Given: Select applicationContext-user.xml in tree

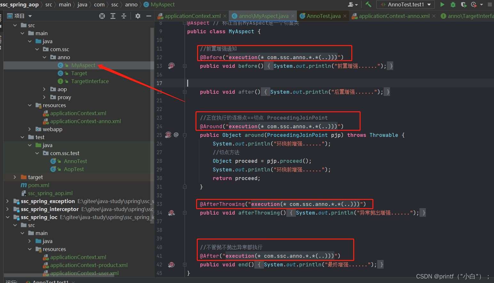Looking at the screenshot, I should [x=84, y=273].
